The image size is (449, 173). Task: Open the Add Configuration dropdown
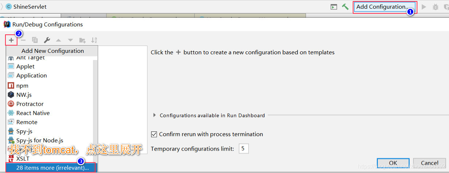click(384, 7)
